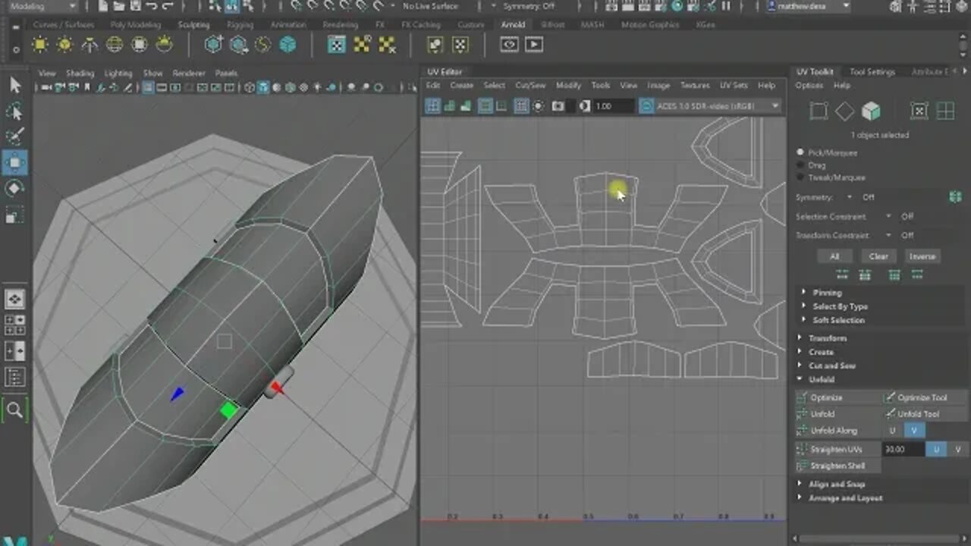
Task: Expand the Transform section
Action: point(828,338)
